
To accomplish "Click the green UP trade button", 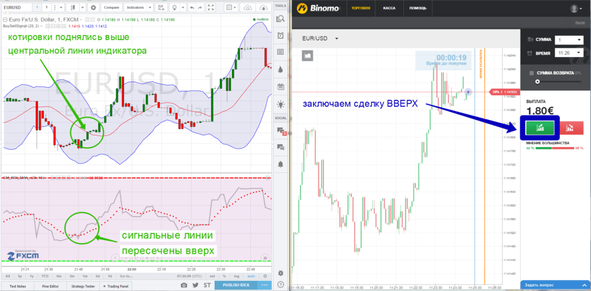I will pos(540,127).
